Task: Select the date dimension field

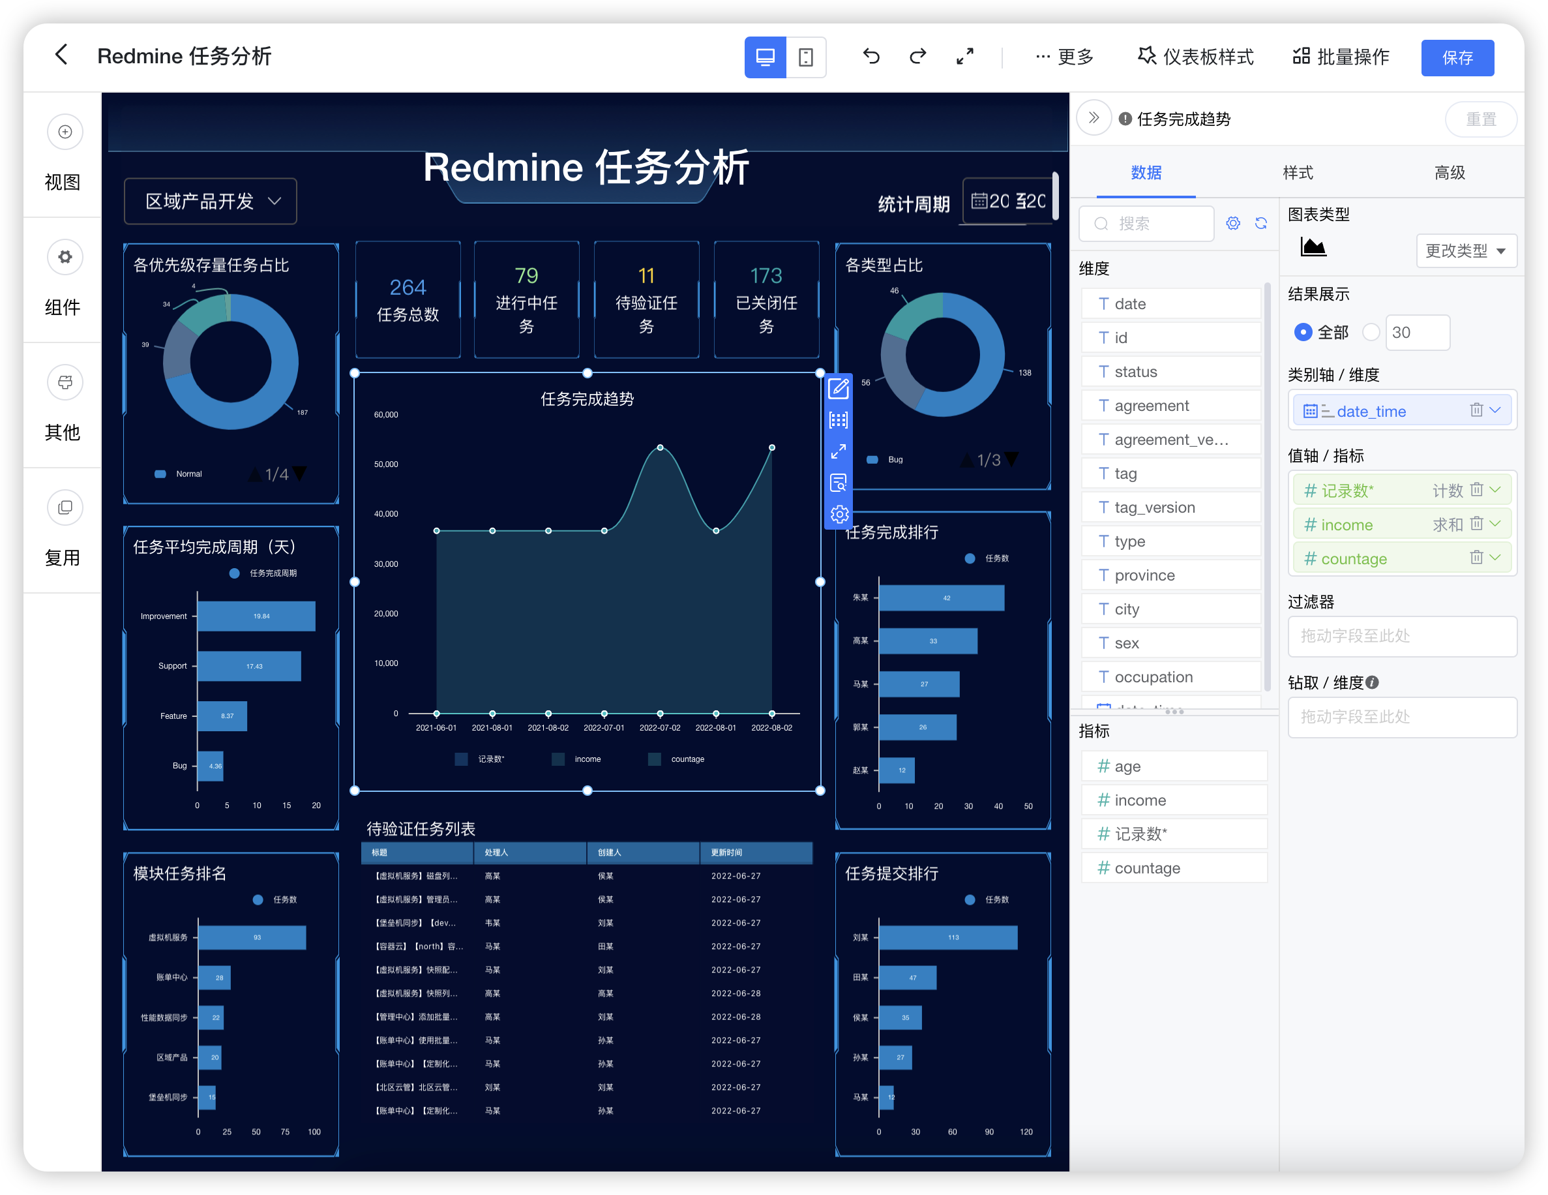Action: coord(1171,303)
